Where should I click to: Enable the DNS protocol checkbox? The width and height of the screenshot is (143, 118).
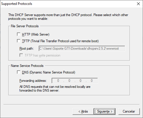click(x=19, y=72)
